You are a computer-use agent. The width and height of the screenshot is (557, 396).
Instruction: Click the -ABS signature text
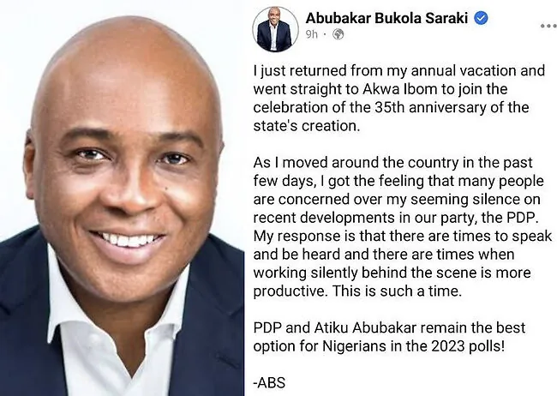pyautogui.click(x=269, y=383)
